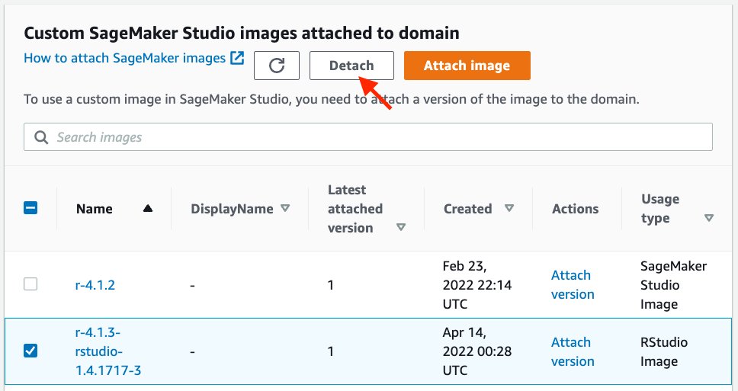Click the search magnifier icon
This screenshot has width=738, height=391.
click(x=41, y=137)
